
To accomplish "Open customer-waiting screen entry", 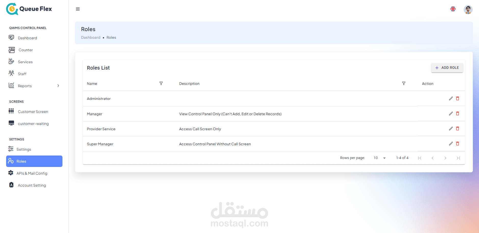I will coord(33,124).
